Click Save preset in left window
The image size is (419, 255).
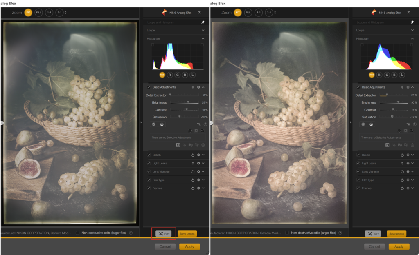[187, 234]
